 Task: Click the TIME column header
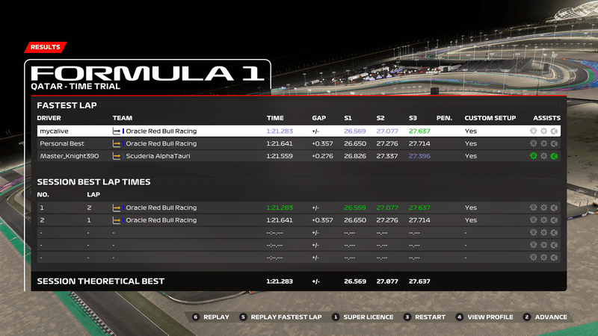pyautogui.click(x=275, y=118)
